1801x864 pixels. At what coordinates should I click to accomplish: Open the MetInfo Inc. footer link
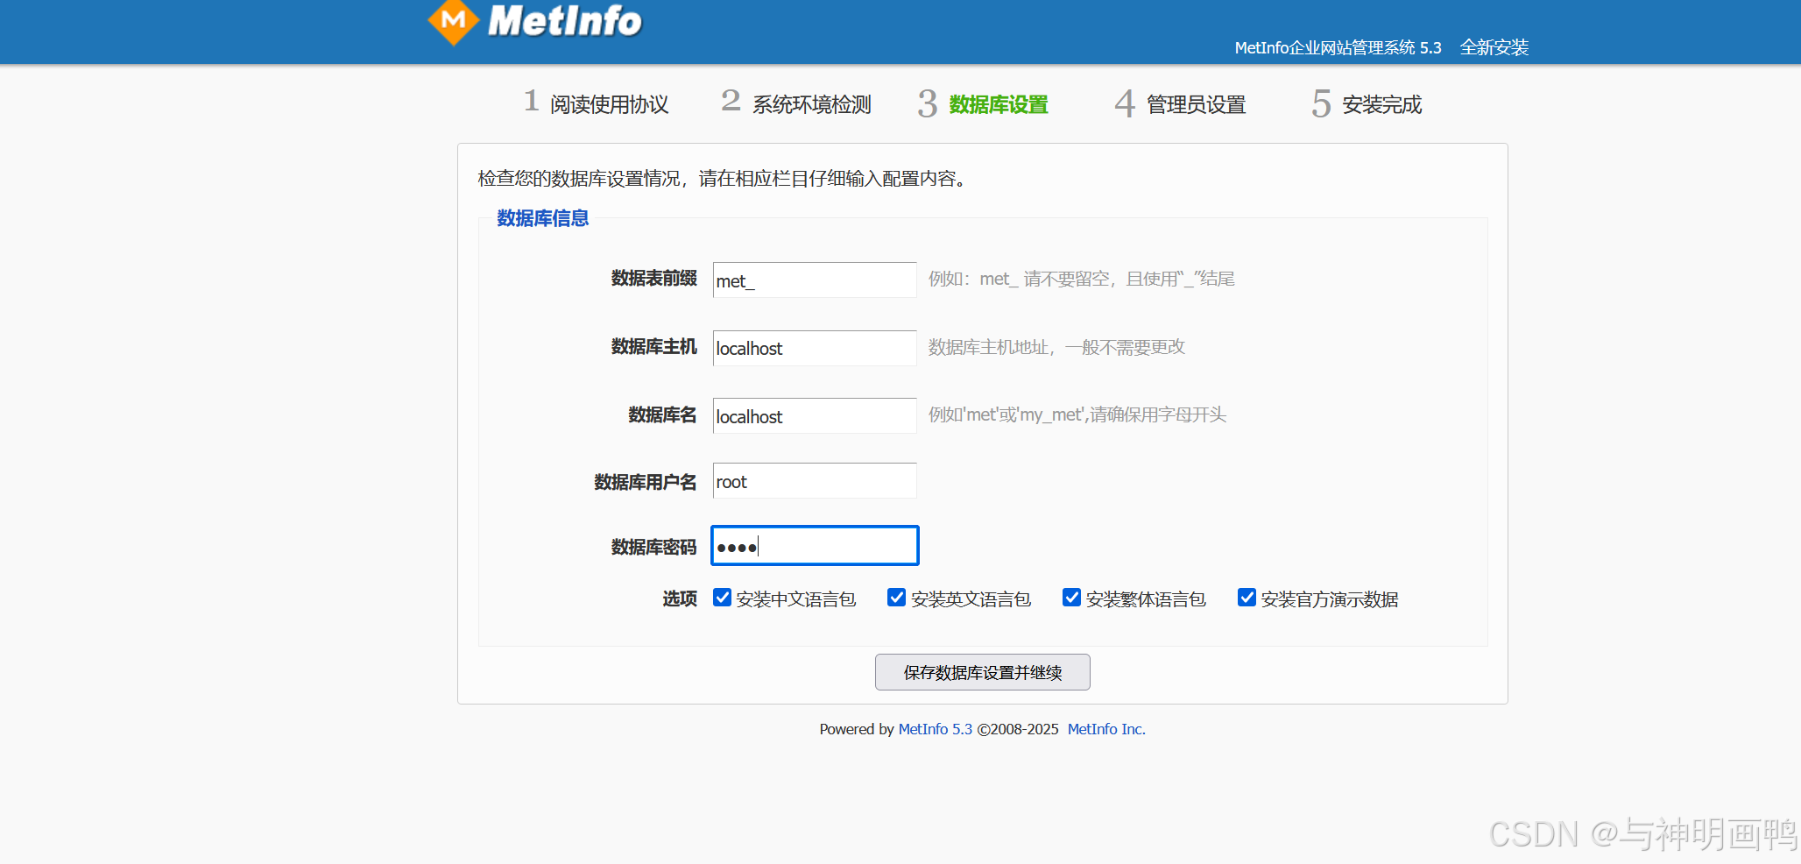click(x=1106, y=729)
